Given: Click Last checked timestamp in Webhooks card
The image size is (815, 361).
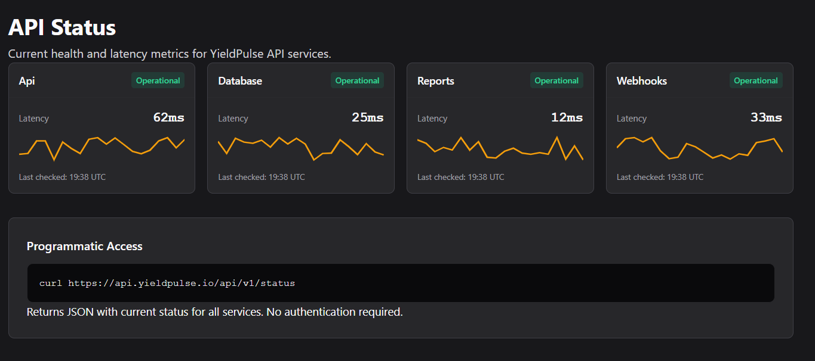Looking at the screenshot, I should click(x=660, y=177).
